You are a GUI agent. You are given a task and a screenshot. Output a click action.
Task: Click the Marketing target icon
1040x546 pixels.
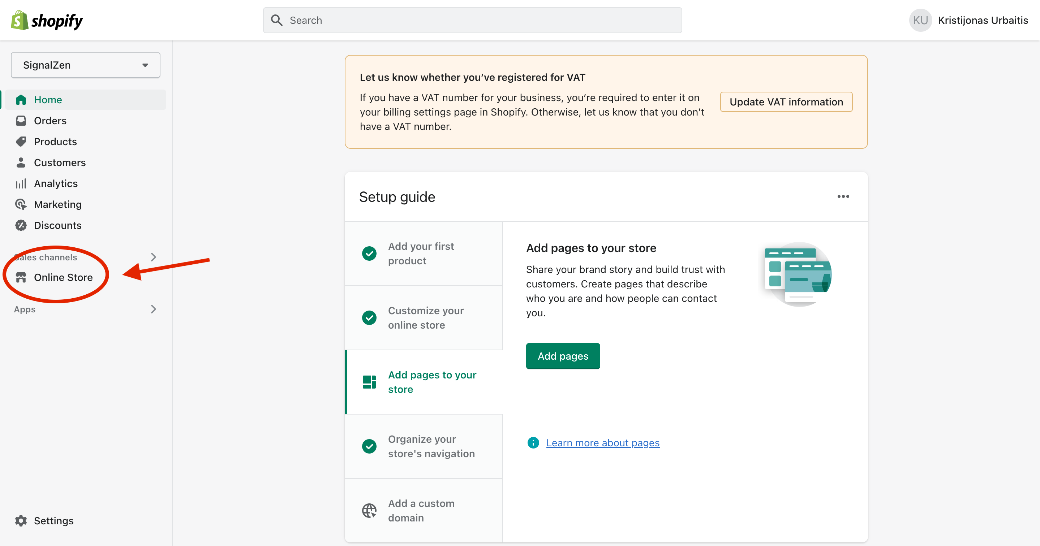[21, 205]
